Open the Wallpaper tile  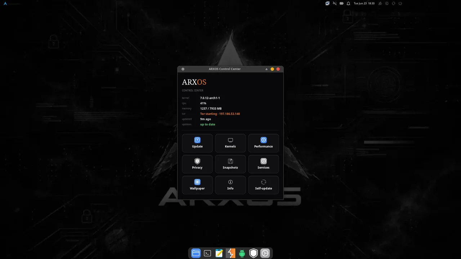pos(197,185)
